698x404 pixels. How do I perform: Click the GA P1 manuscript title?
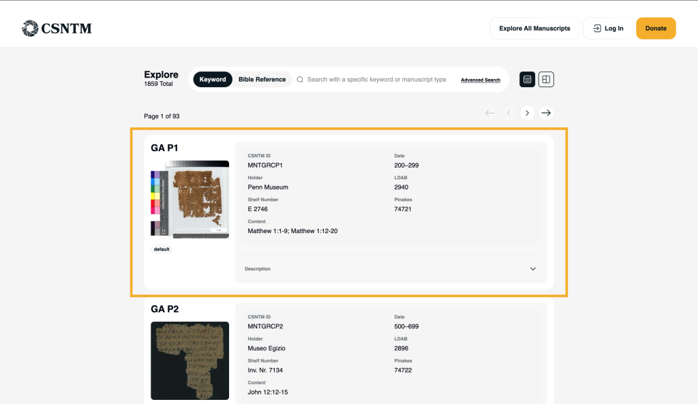[165, 148]
